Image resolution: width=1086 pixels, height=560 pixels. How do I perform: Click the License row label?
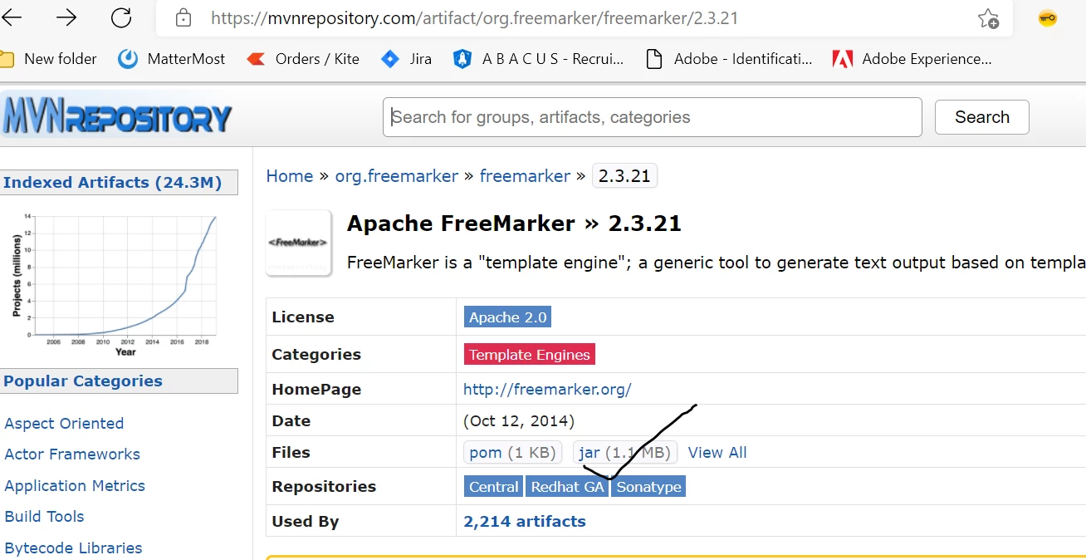tap(302, 317)
